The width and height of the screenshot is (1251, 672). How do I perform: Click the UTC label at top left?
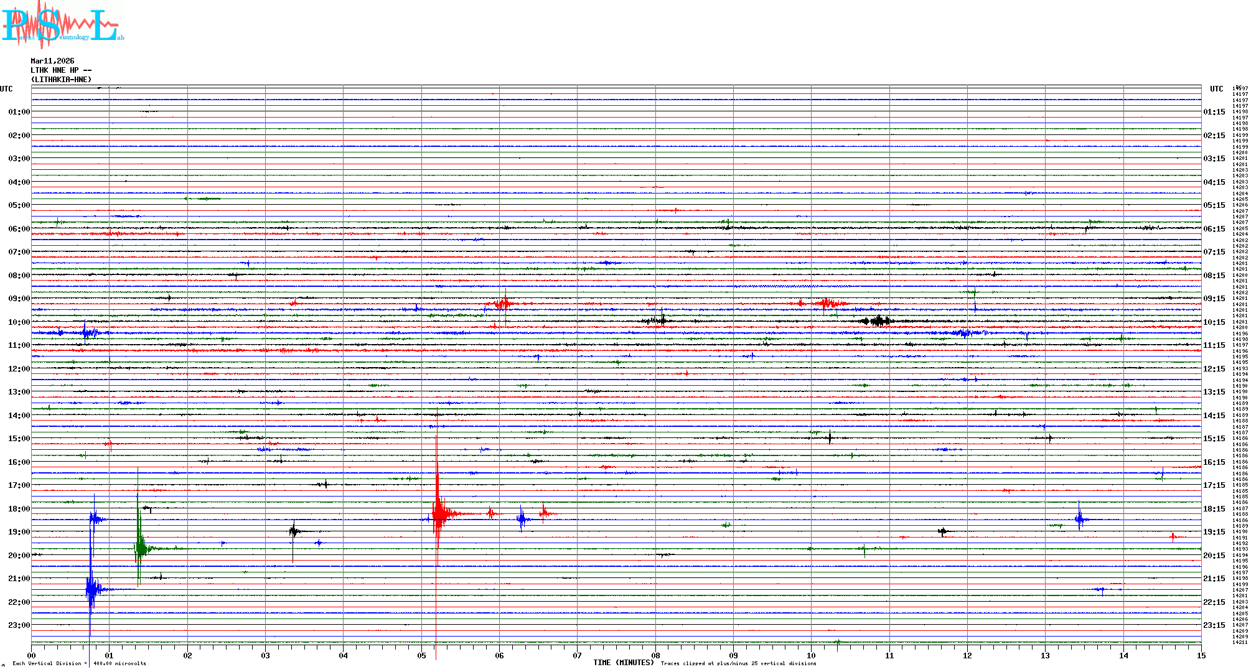(x=6, y=89)
